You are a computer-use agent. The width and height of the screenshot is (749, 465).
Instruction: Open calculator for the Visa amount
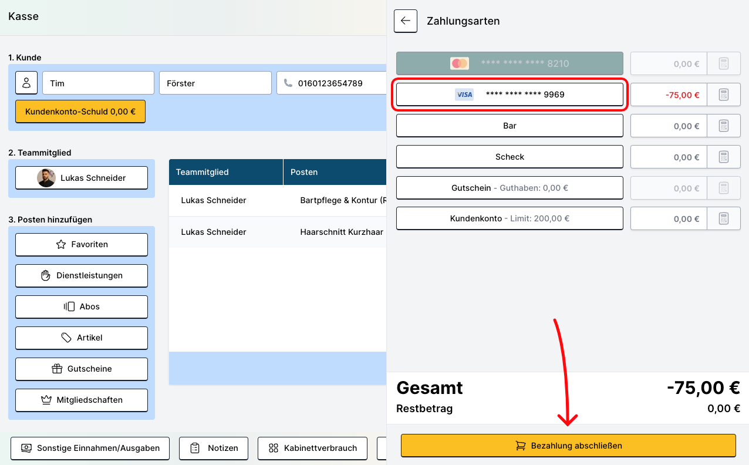(x=723, y=95)
